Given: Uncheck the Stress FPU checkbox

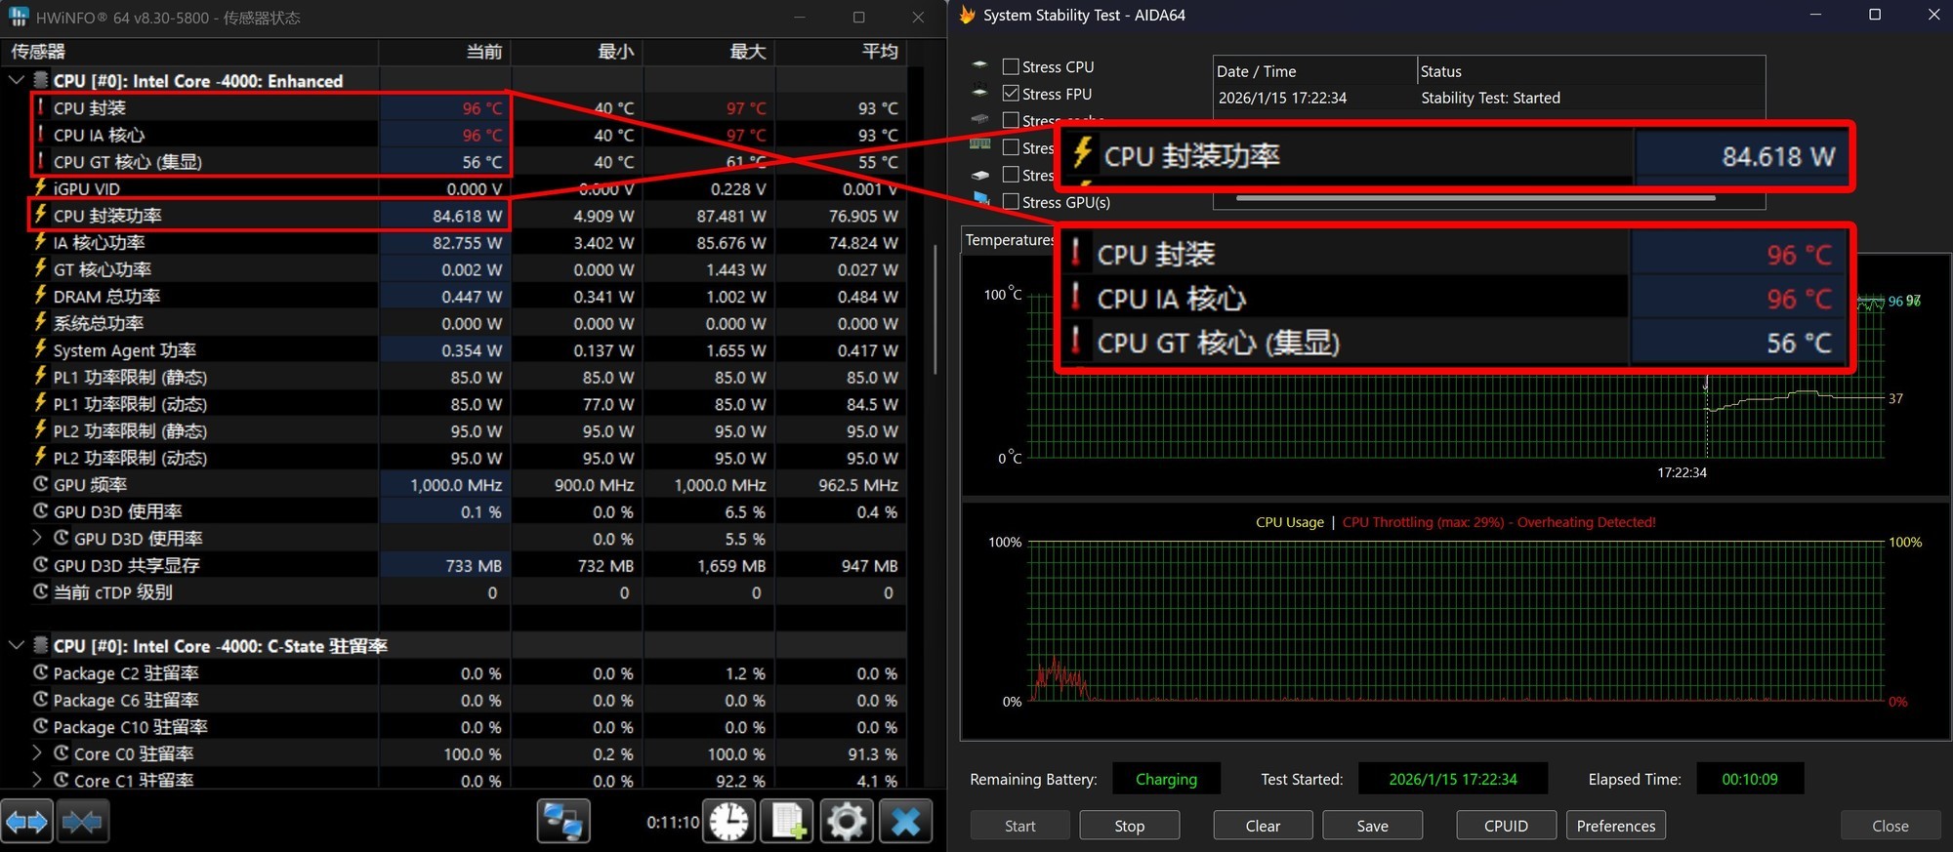Looking at the screenshot, I should tap(1011, 94).
